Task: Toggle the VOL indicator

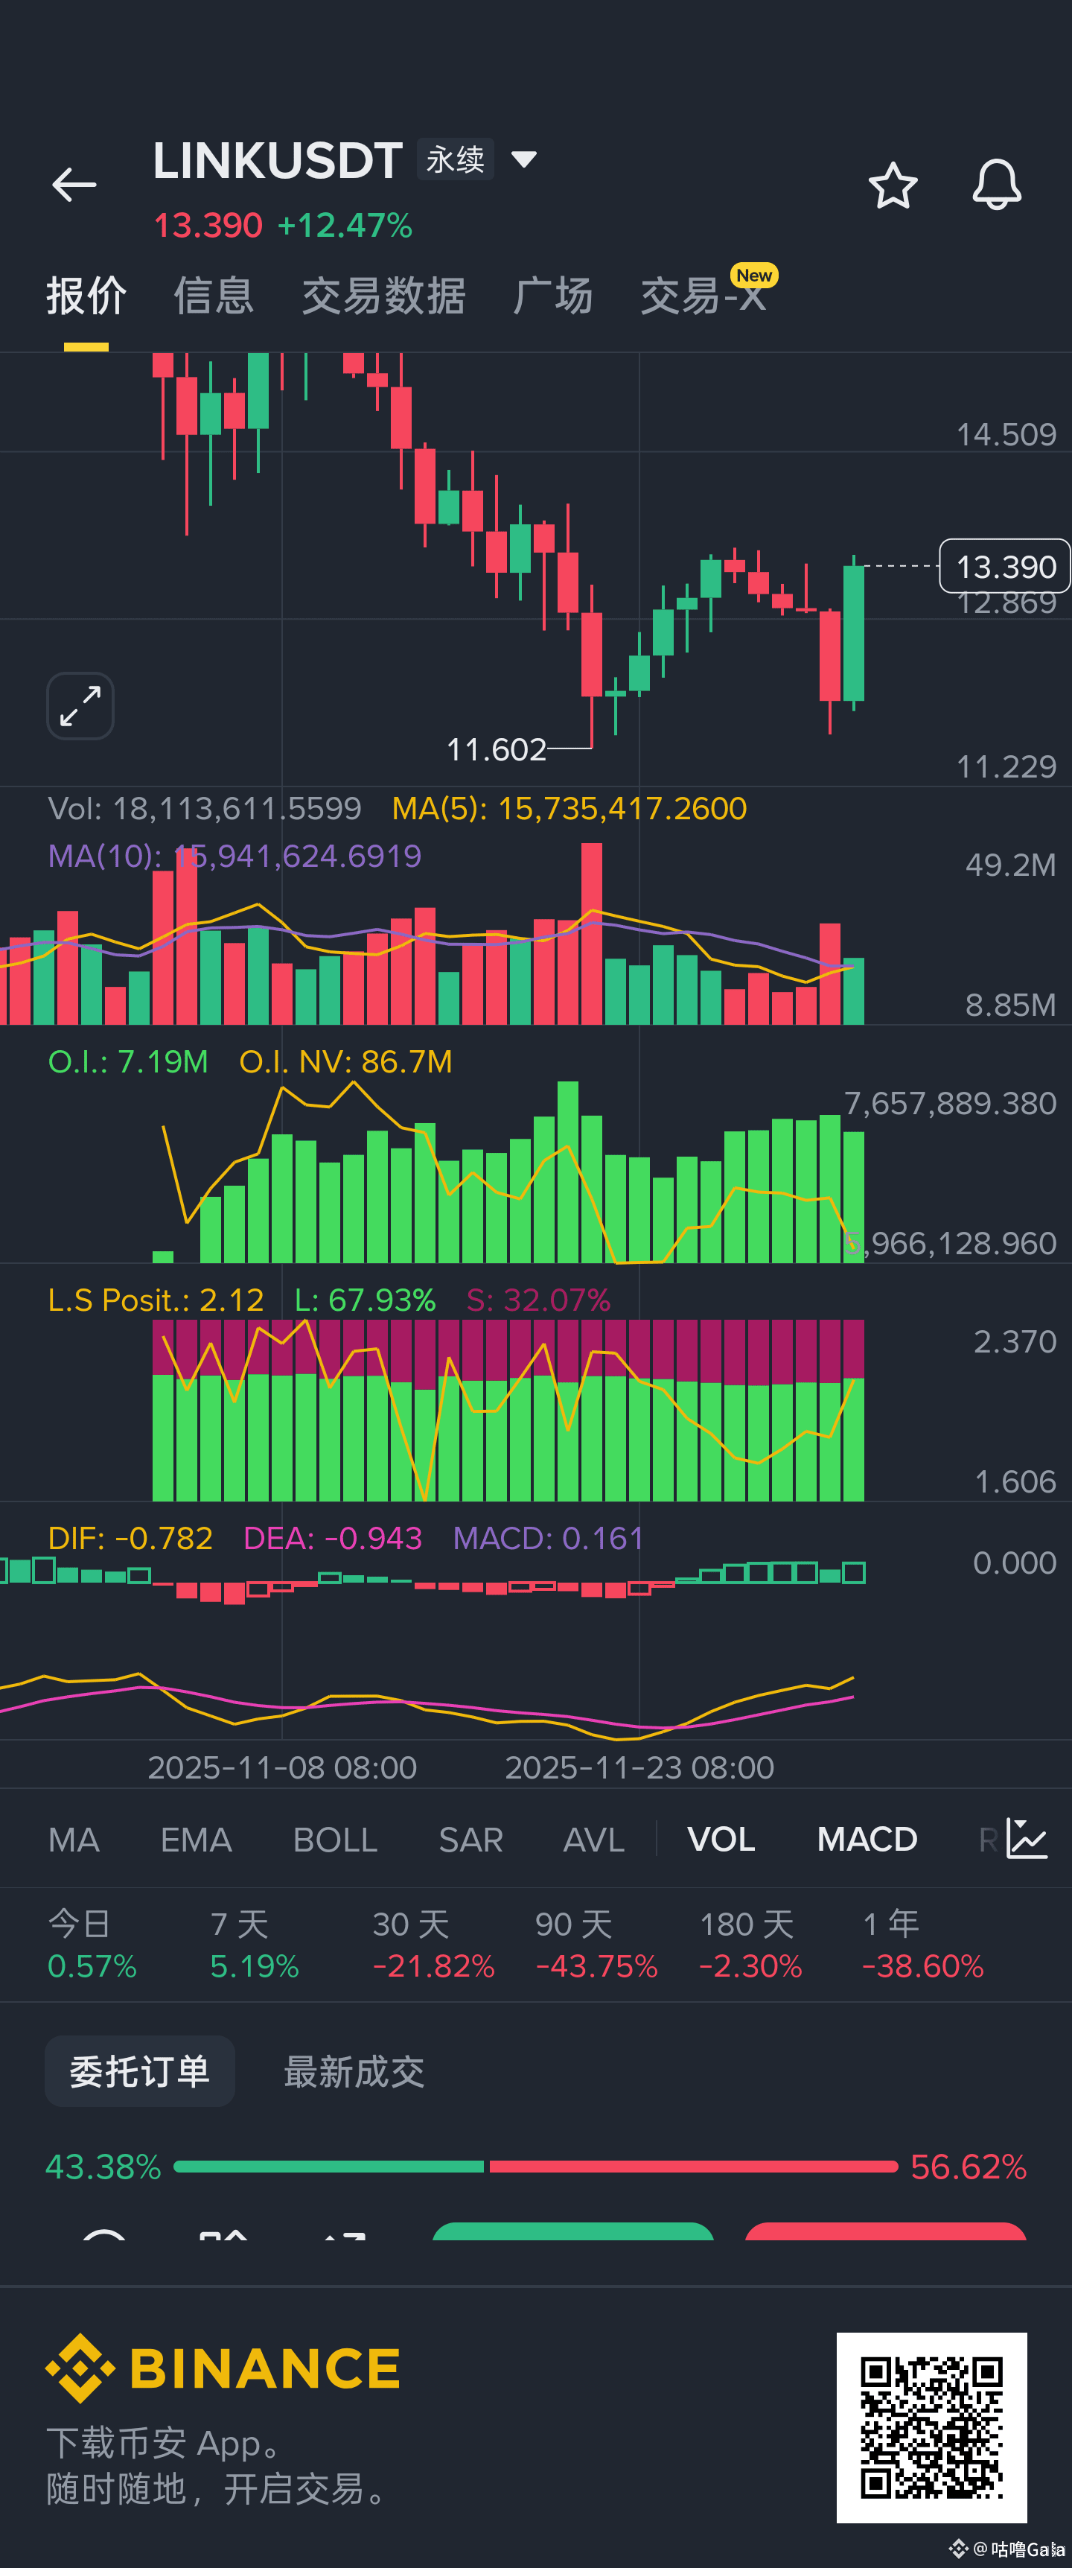Action: pos(721,1840)
